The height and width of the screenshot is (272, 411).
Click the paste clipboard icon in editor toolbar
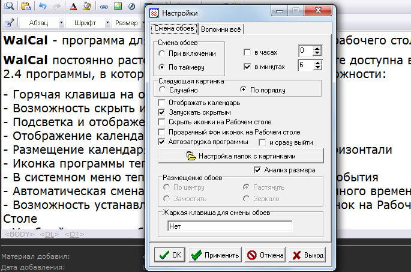pos(26,6)
